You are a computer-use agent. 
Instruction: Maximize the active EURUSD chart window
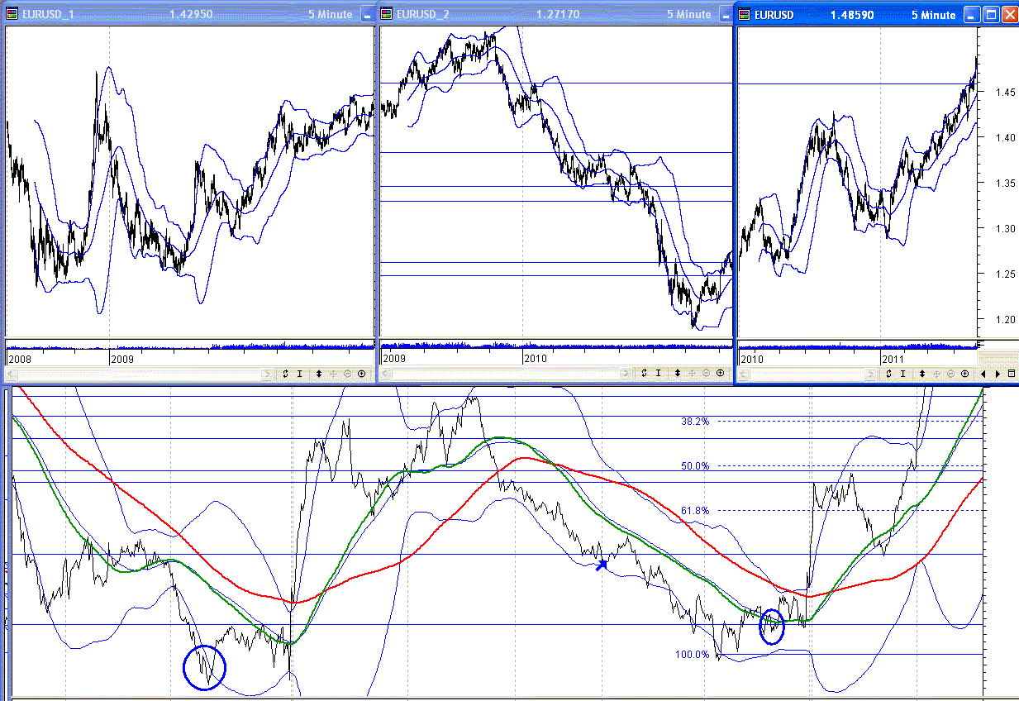[x=992, y=14]
